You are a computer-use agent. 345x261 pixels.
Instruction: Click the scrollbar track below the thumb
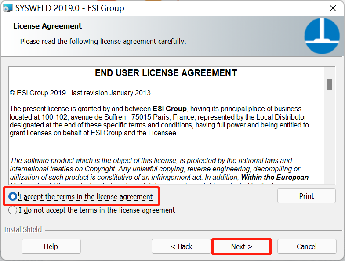click(x=329, y=141)
